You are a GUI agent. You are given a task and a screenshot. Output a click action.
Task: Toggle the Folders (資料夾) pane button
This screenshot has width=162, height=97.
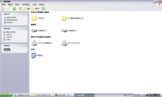coord(35,9)
